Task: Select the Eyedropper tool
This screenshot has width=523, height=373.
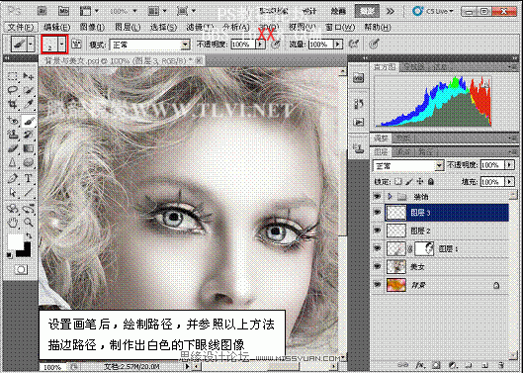Action: click(29, 105)
